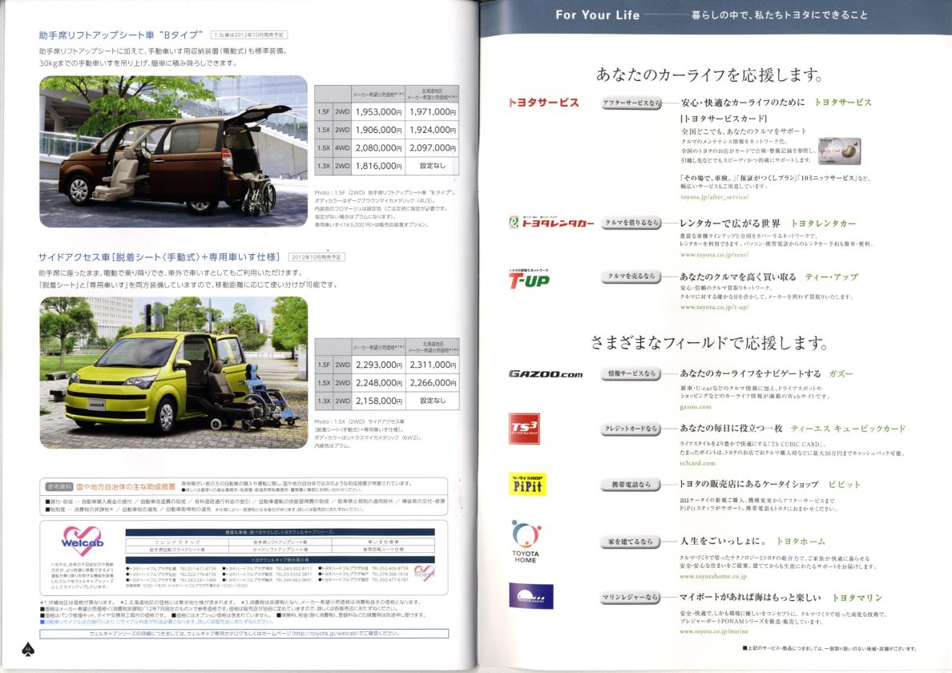Click the クルマを借りるなら pill label
Image resolution: width=952 pixels, height=673 pixels.
click(631, 223)
